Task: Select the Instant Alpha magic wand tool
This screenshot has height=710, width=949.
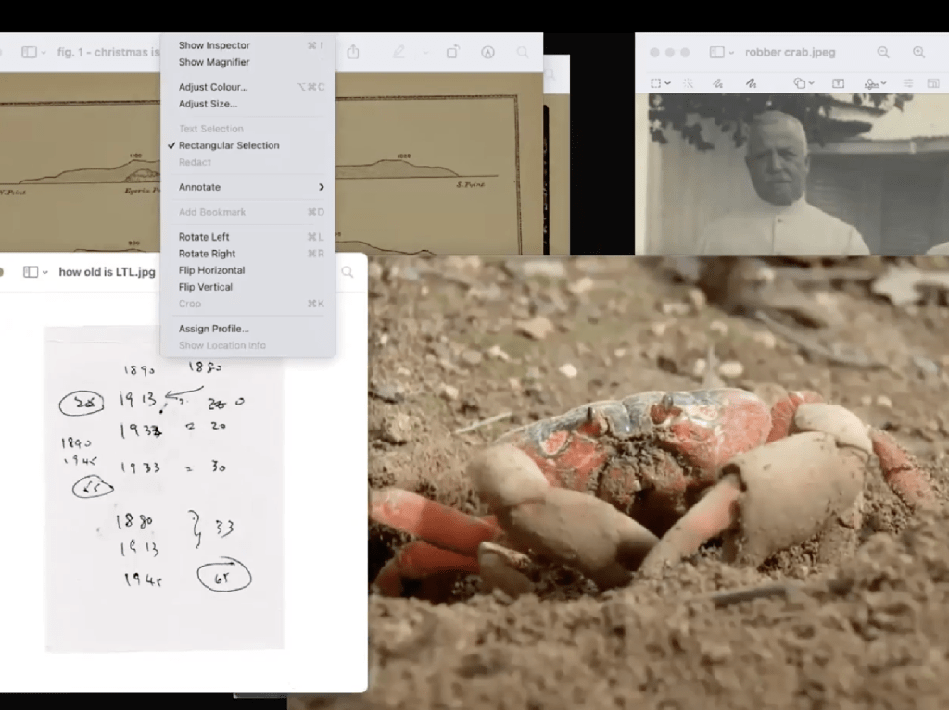Action: coord(689,83)
